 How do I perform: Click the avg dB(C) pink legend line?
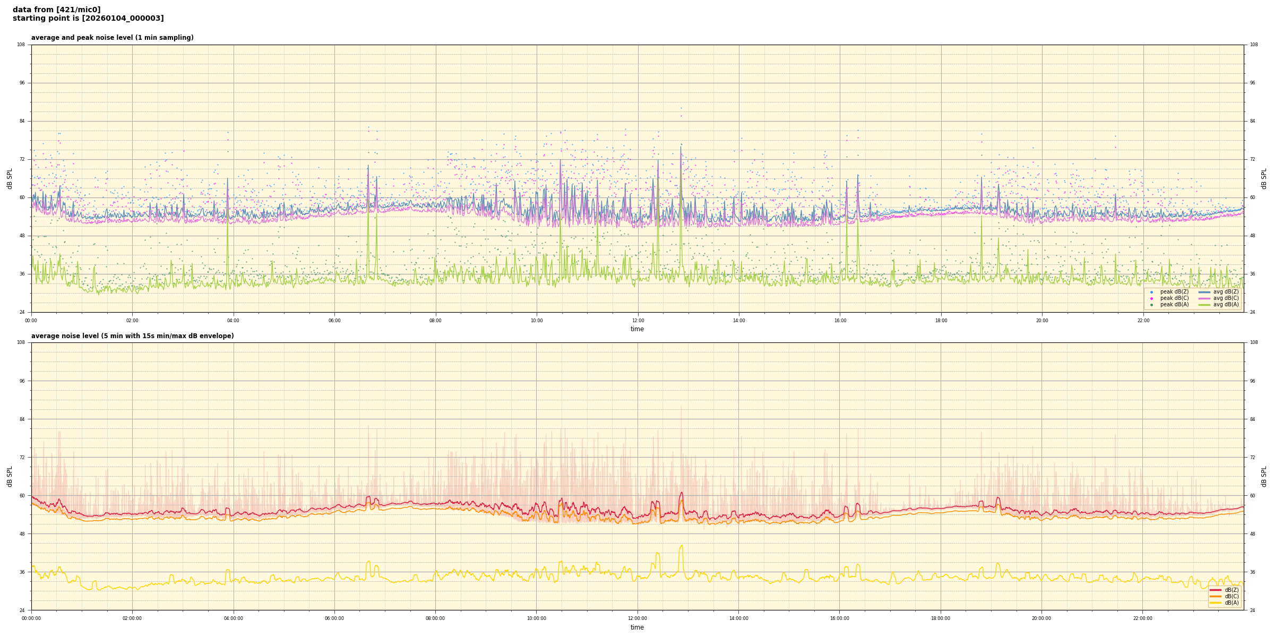1204,298
